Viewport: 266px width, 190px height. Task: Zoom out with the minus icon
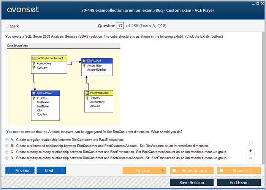250,158
